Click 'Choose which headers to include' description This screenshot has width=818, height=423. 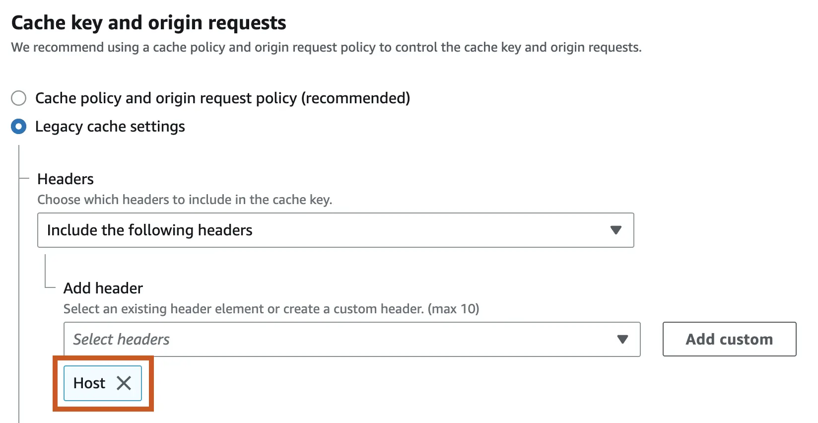tap(185, 200)
